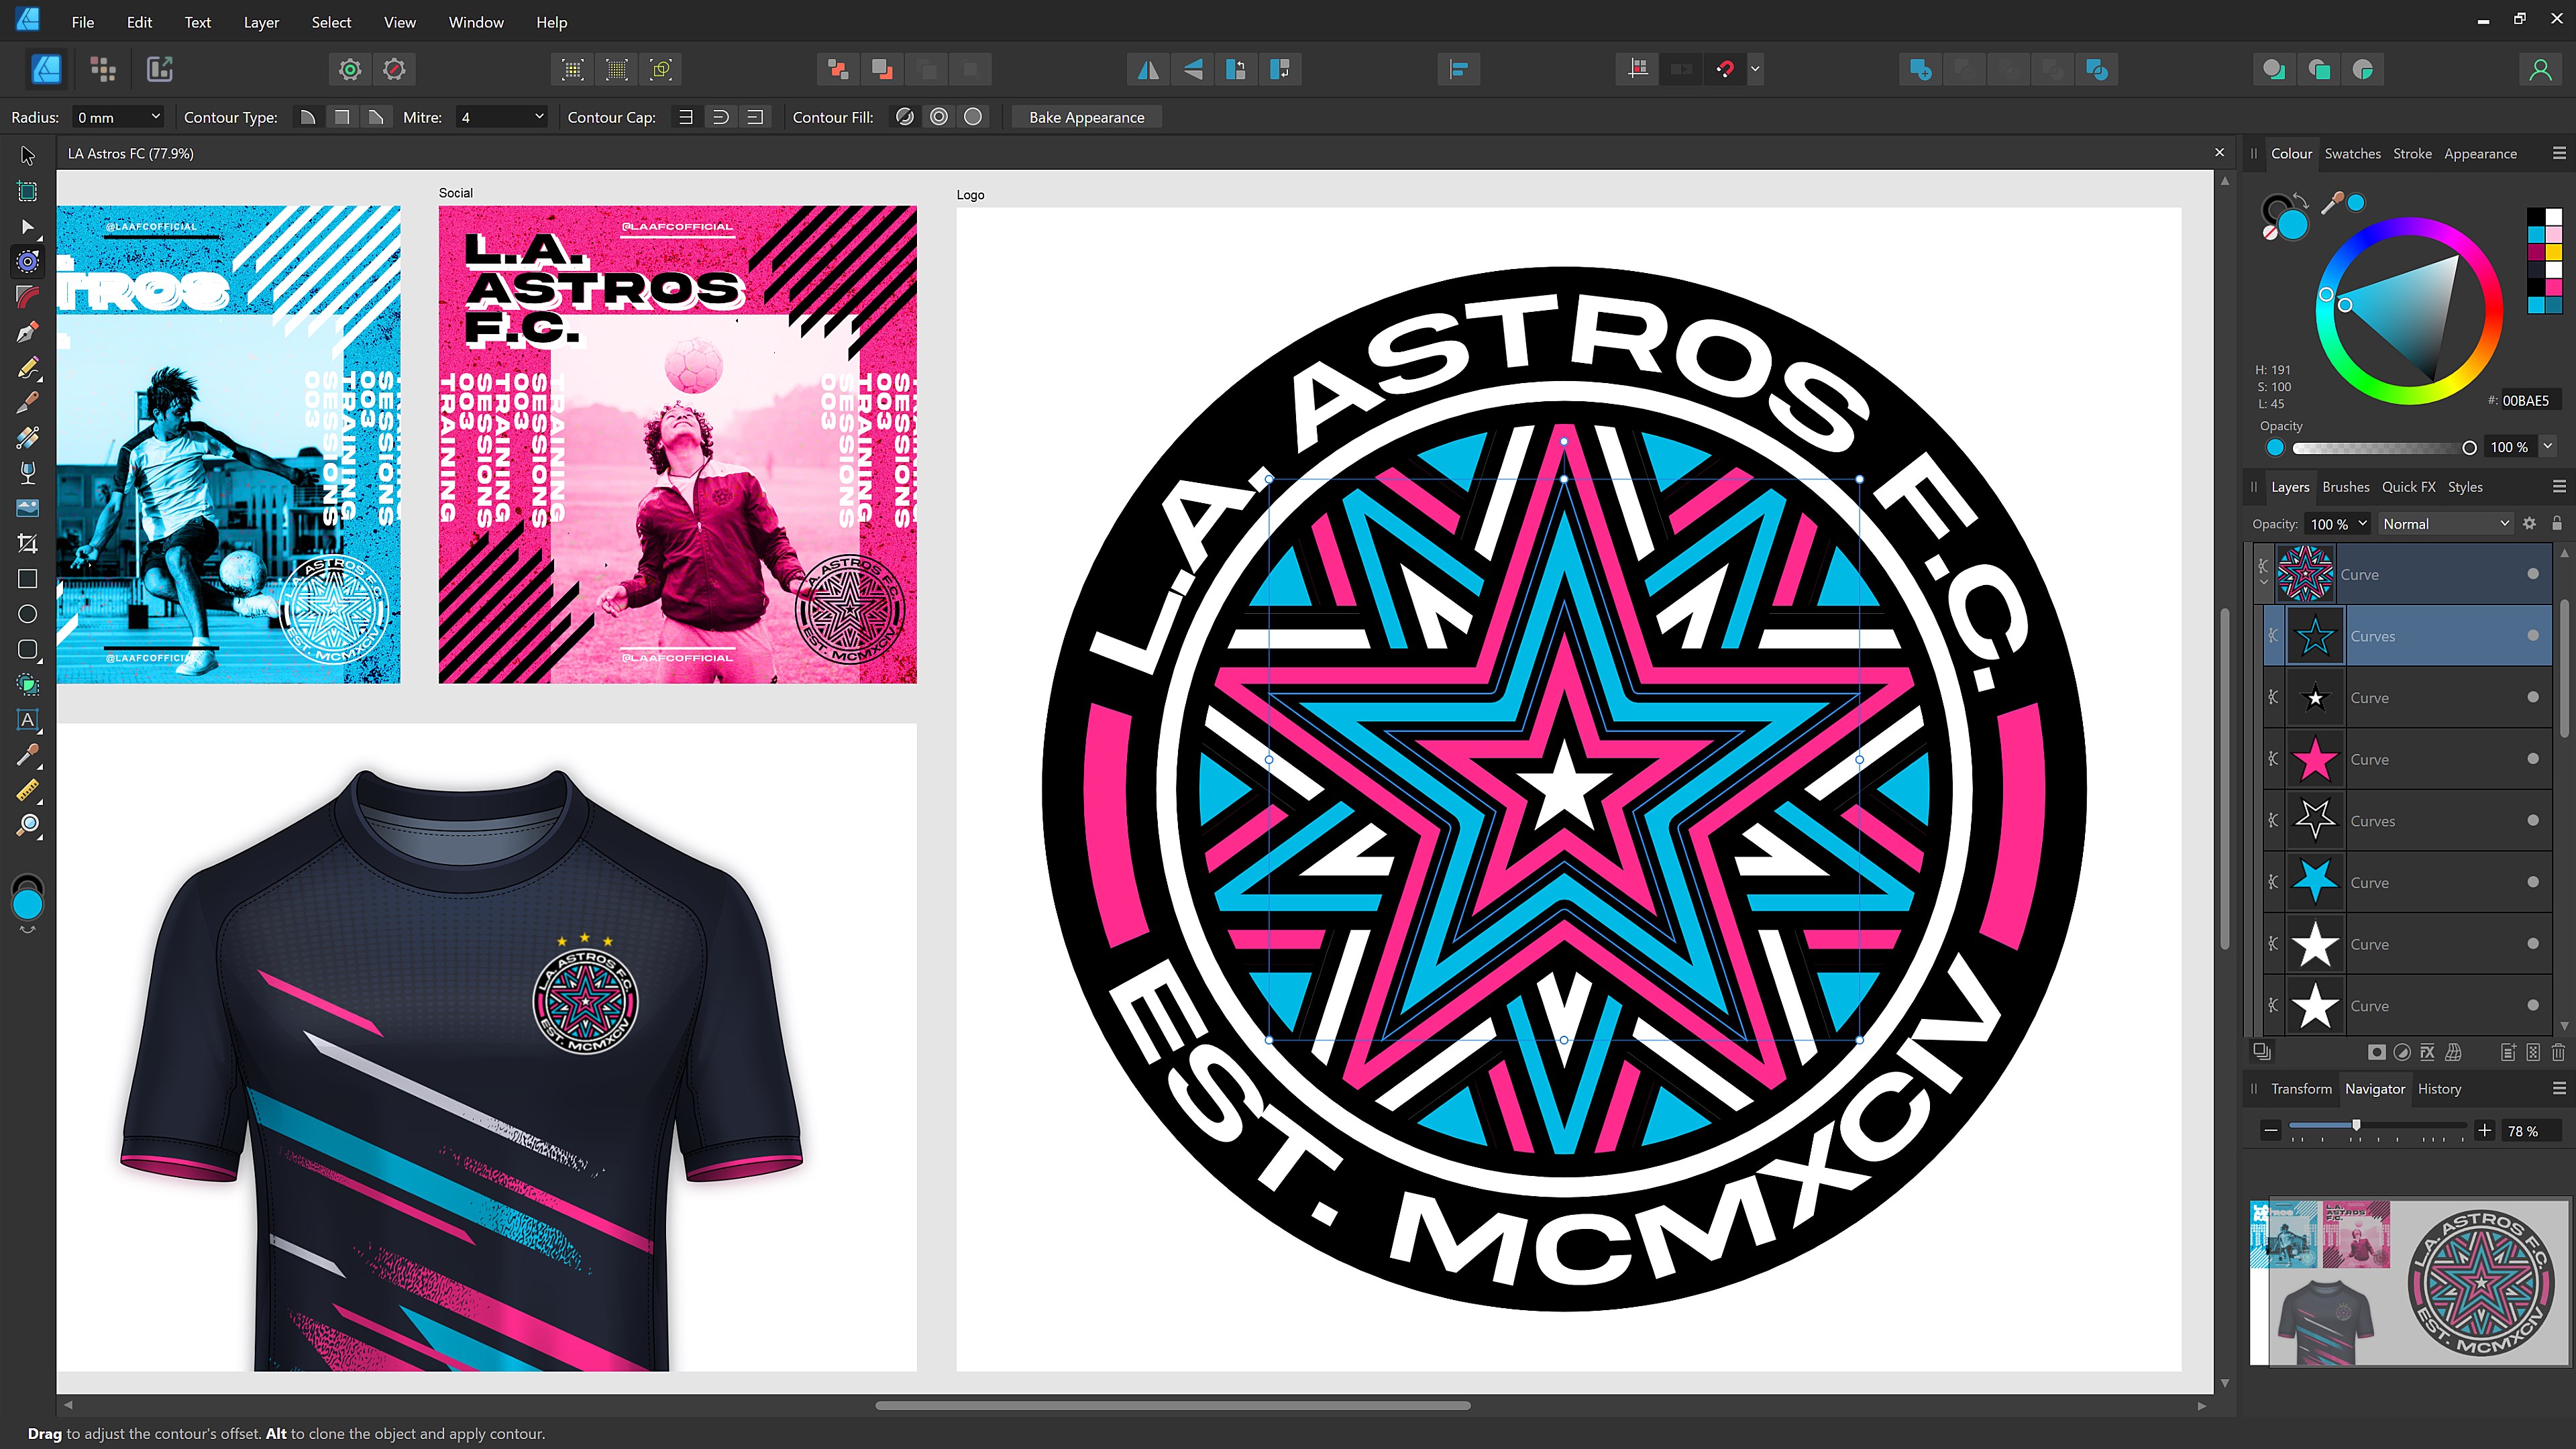Hide the pink star Curve layer
Image resolution: width=2576 pixels, height=1449 pixels.
coord(2533,759)
